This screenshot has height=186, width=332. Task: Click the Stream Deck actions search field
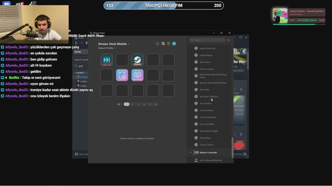point(208,40)
